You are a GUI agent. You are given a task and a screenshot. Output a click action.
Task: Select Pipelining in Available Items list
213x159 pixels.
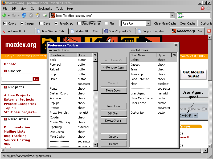tap(71, 127)
